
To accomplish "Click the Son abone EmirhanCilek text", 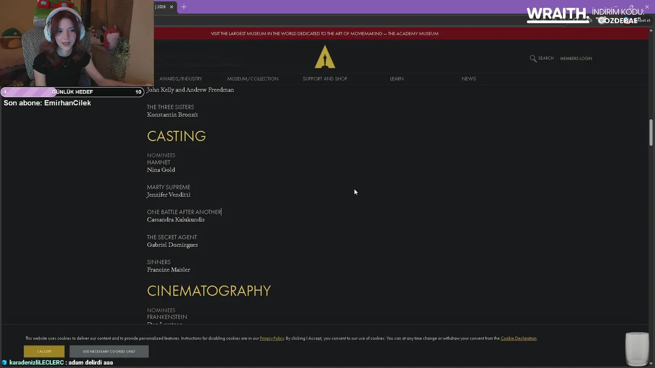I will tap(47, 103).
